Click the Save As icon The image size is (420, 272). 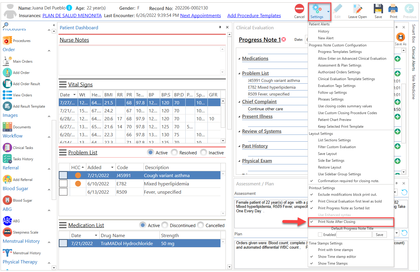(x=400, y=37)
